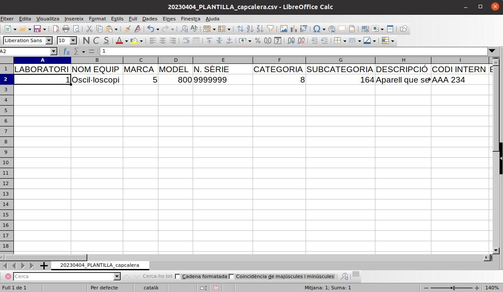Open the Dades menu
The image size is (503, 292).
point(150,19)
